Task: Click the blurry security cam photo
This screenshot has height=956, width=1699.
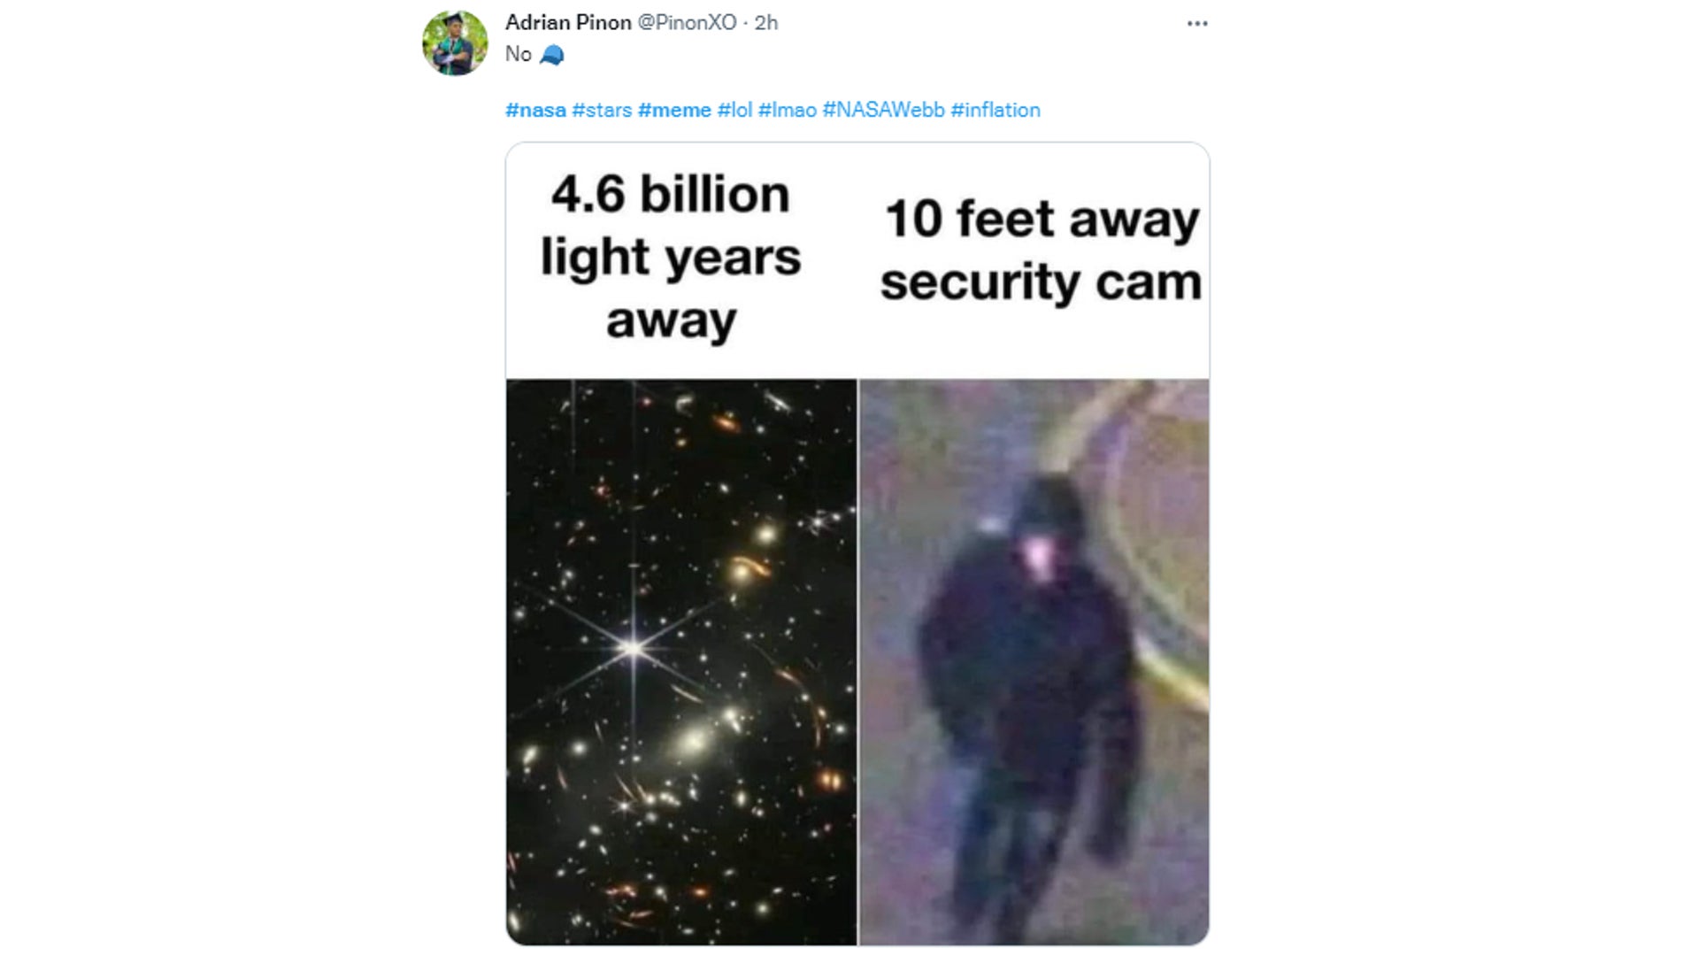Action: 1034,662
